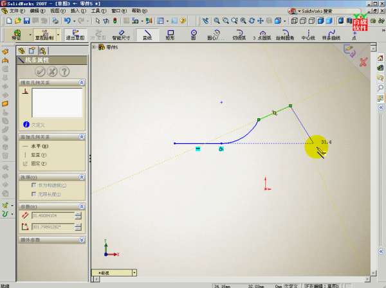Check the 无限长度 option
386x288 pixels.
click(x=33, y=194)
